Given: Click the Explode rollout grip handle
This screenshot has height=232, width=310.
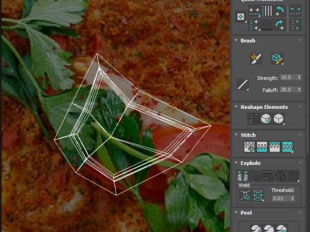Looking at the screenshot, I should coord(300,162).
